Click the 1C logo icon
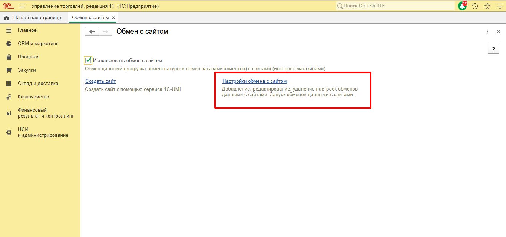This screenshot has width=506, height=237. click(8, 6)
